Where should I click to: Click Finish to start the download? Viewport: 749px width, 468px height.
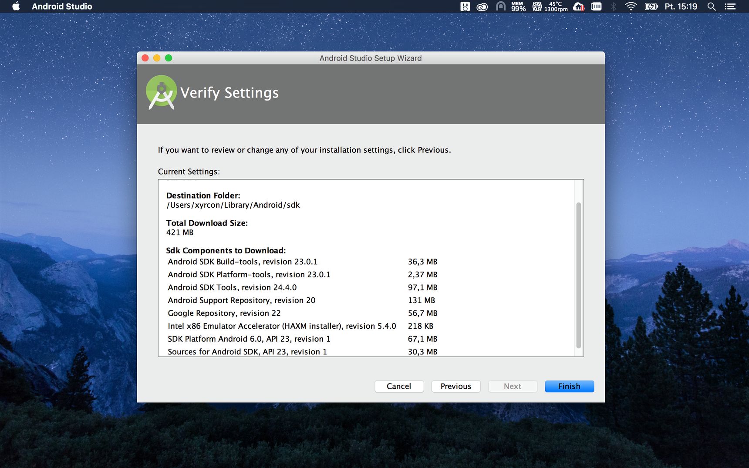point(569,386)
